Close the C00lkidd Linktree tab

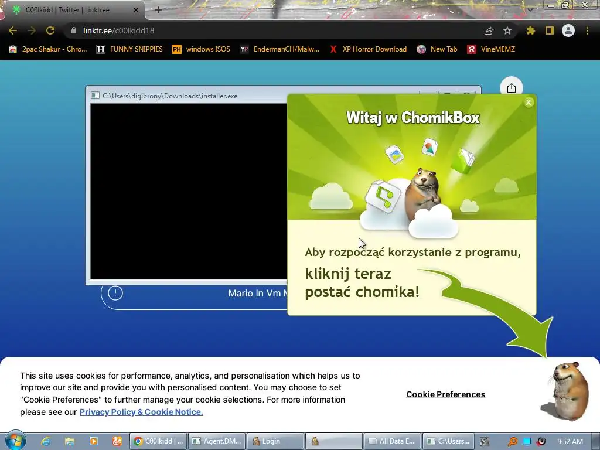click(136, 10)
